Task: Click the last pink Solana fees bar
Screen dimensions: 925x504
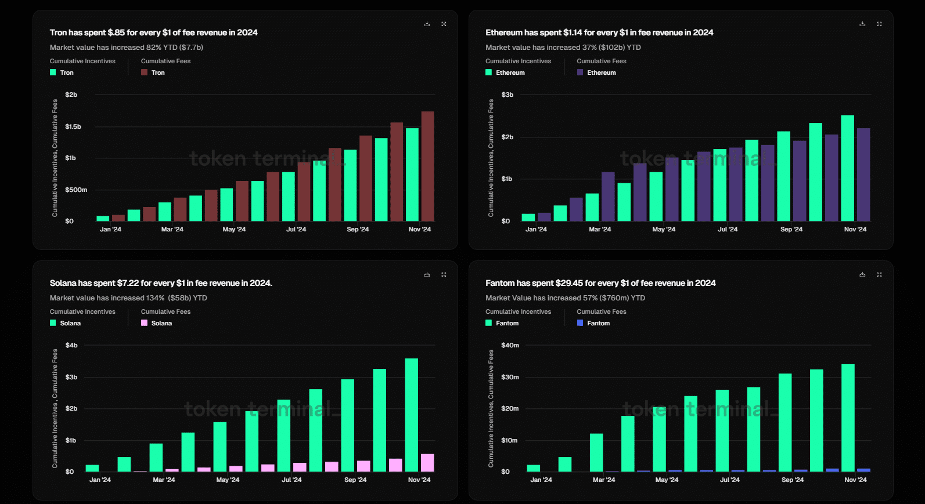Action: click(427, 463)
